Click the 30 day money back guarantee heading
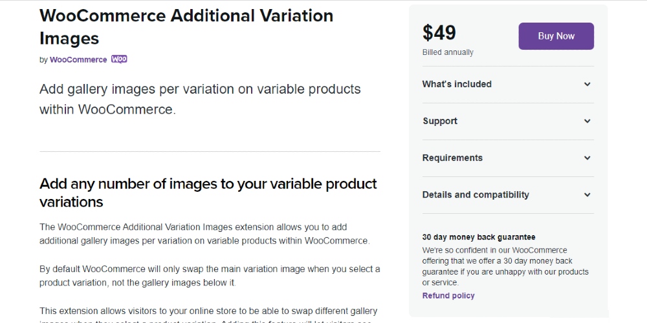 pos(479,237)
